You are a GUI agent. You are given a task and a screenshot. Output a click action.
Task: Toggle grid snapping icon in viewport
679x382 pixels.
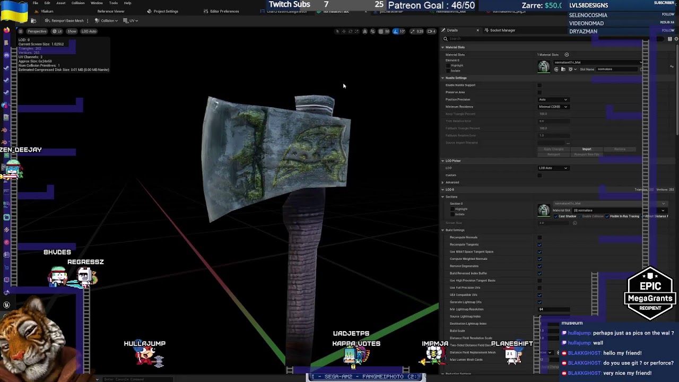coord(380,31)
